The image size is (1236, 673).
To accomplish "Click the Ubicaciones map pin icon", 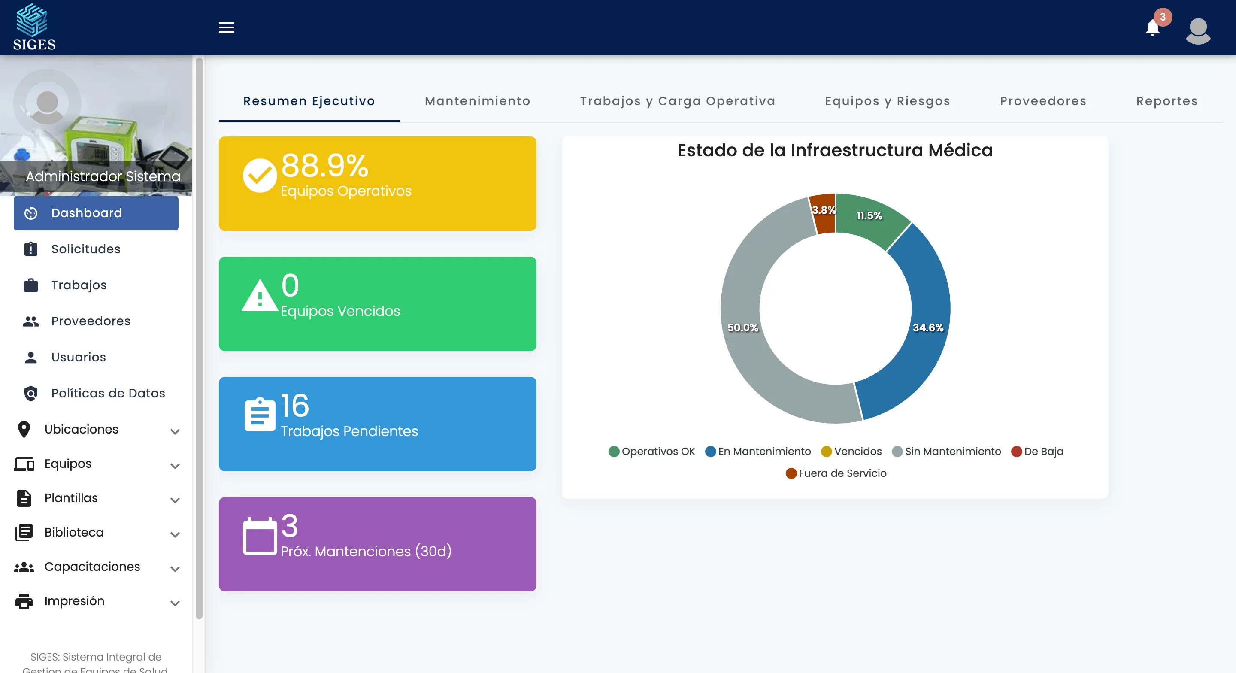I will pos(24,429).
